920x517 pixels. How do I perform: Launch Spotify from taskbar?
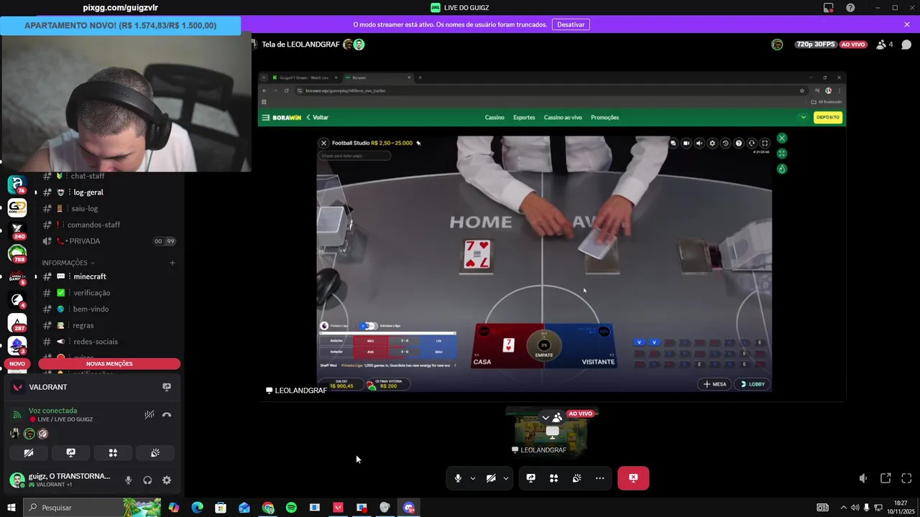tap(291, 508)
